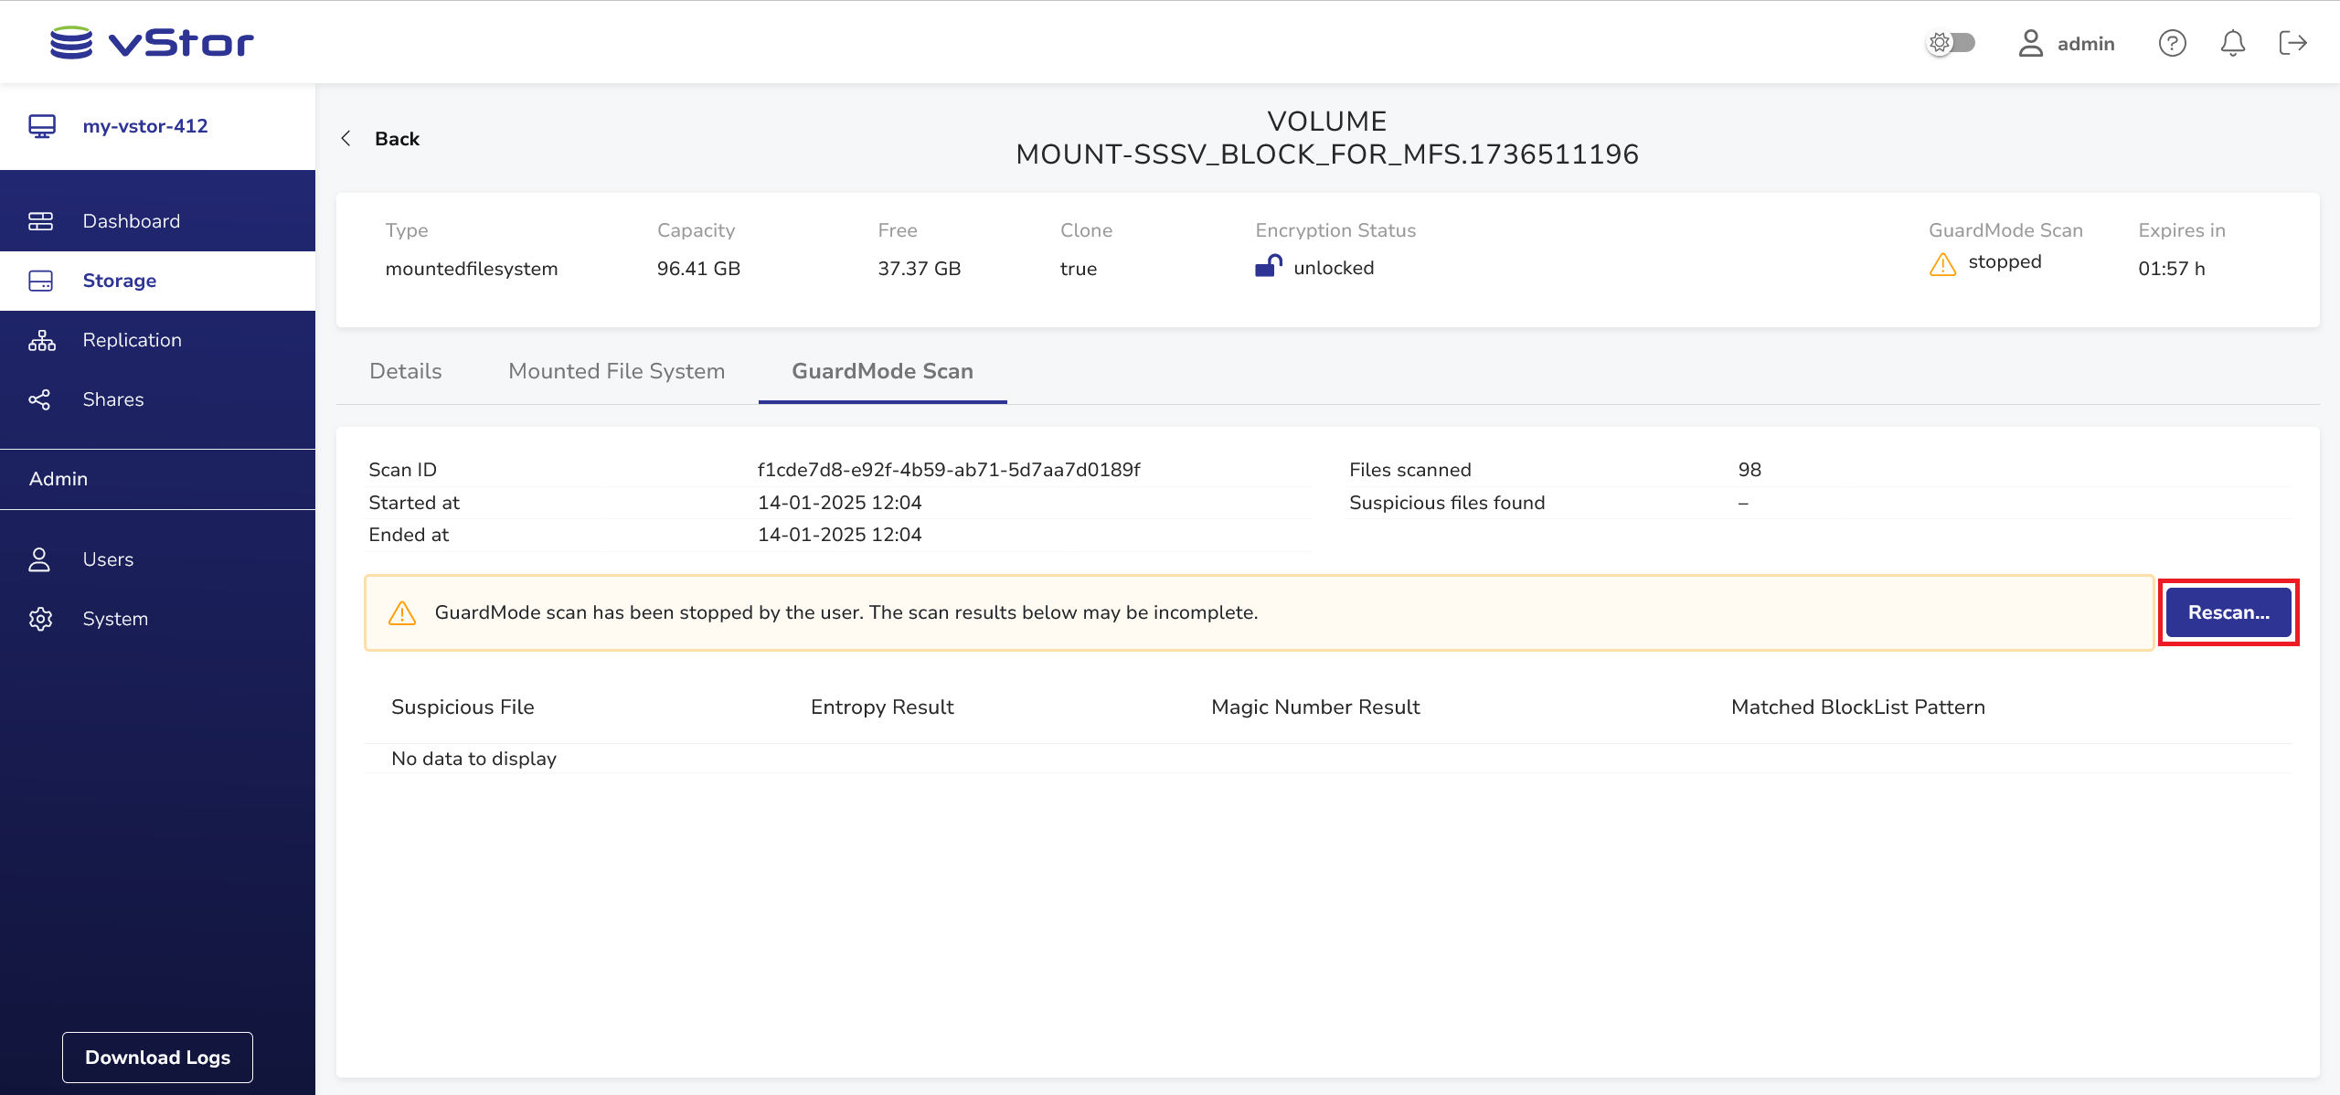Click the GuardMode stopped warning icon

point(1942,264)
